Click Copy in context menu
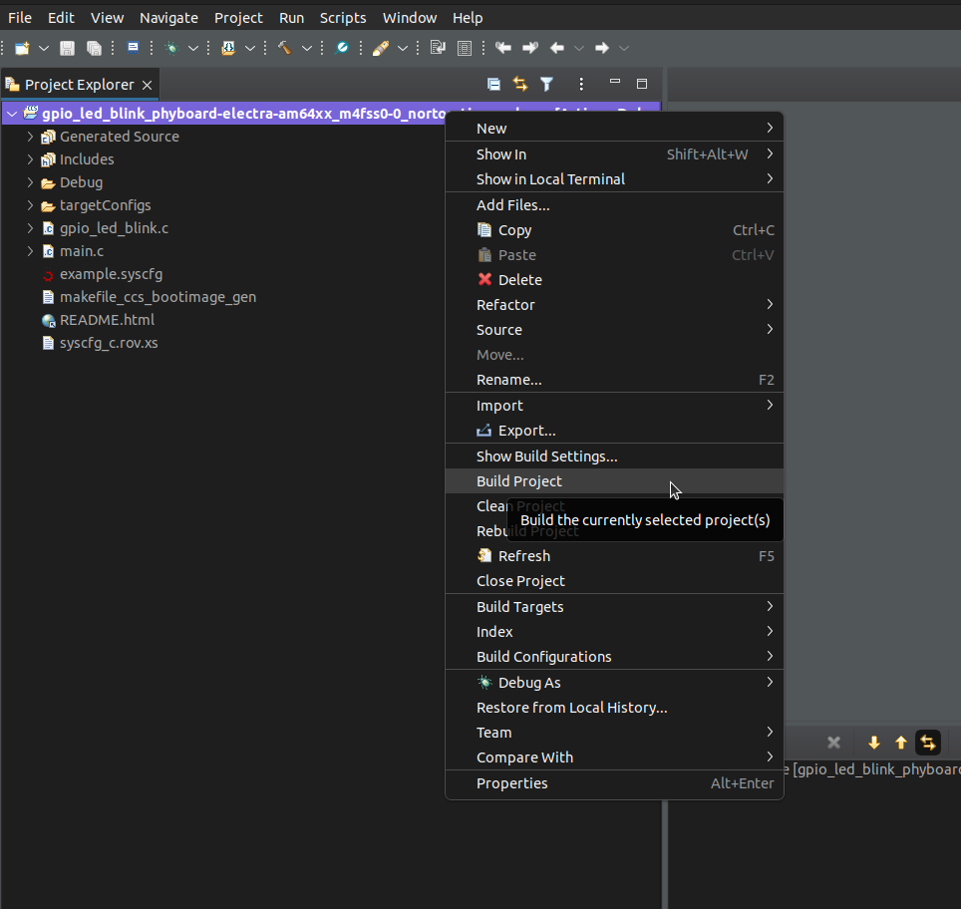Image resolution: width=961 pixels, height=909 pixels. tap(614, 230)
